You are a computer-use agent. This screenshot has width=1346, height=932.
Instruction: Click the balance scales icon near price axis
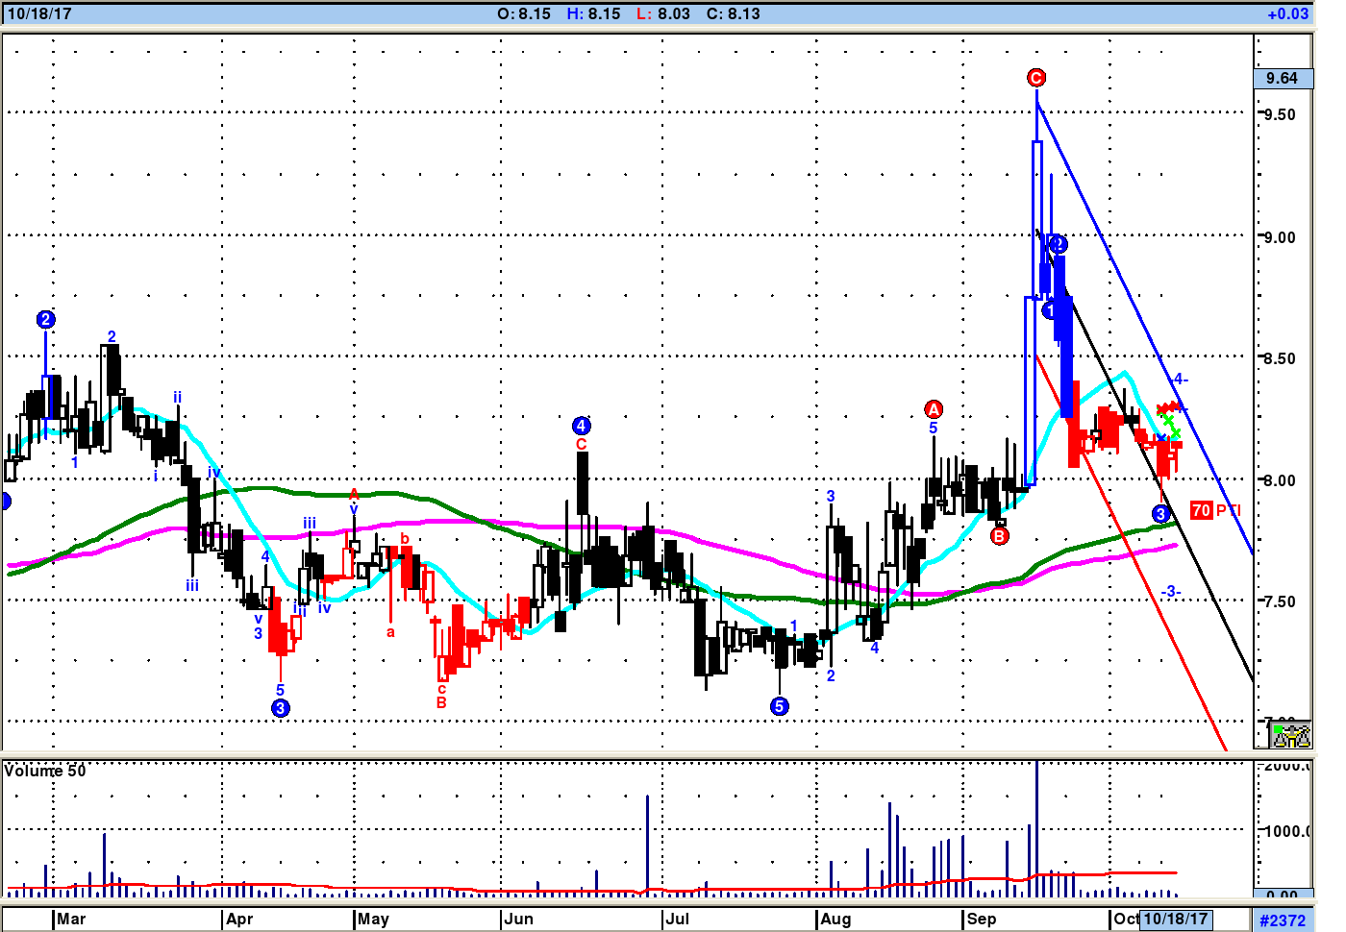(1291, 735)
